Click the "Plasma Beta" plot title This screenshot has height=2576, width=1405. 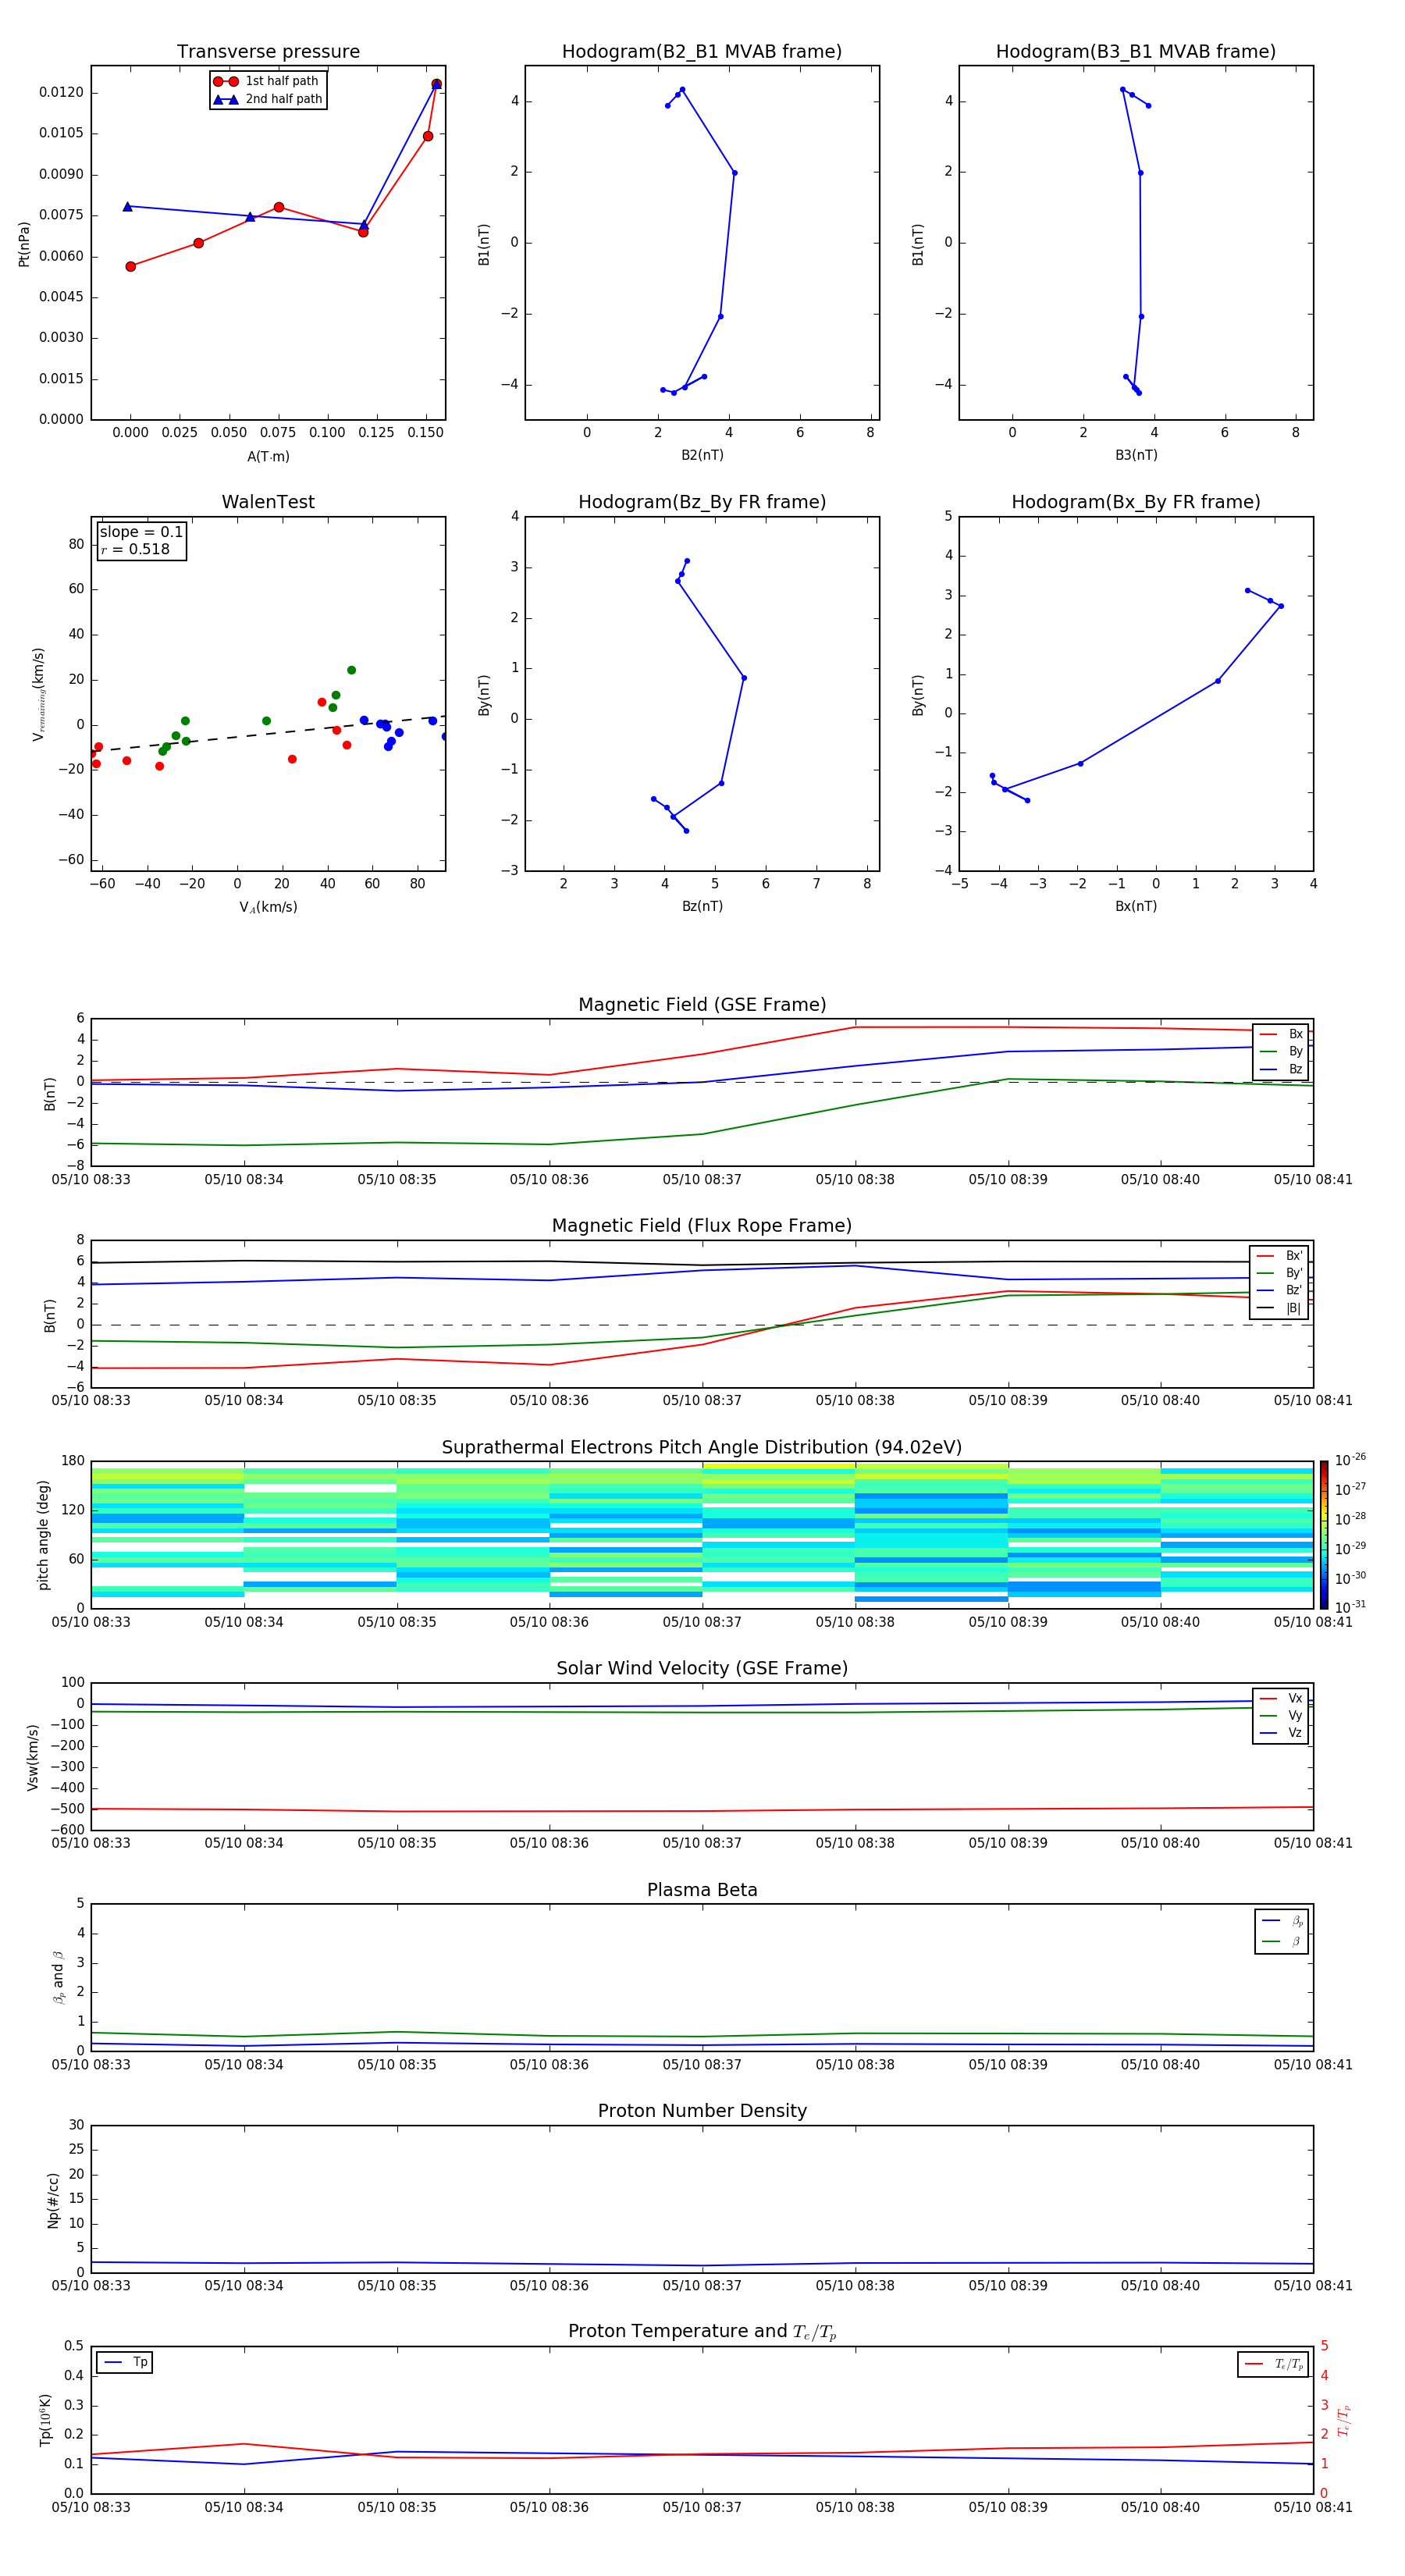pos(702,1890)
